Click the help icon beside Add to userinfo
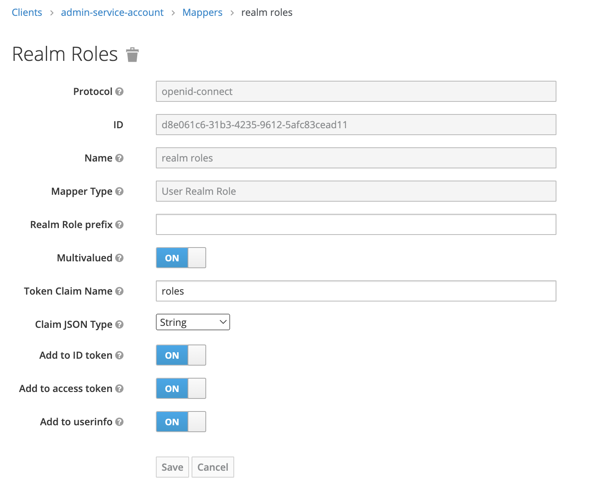The height and width of the screenshot is (491, 595). tap(119, 422)
